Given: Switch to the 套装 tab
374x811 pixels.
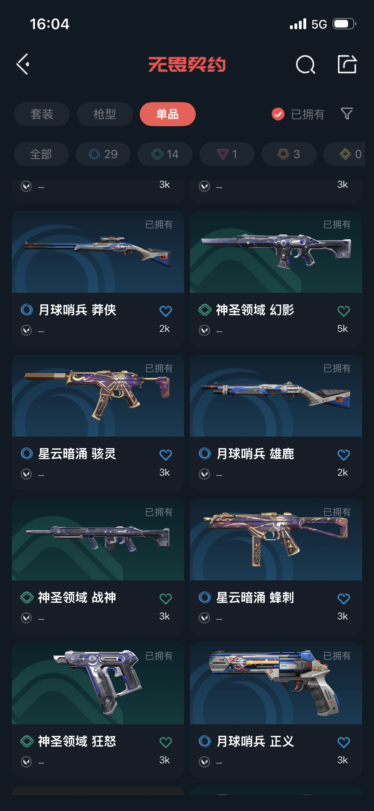Looking at the screenshot, I should 42,114.
